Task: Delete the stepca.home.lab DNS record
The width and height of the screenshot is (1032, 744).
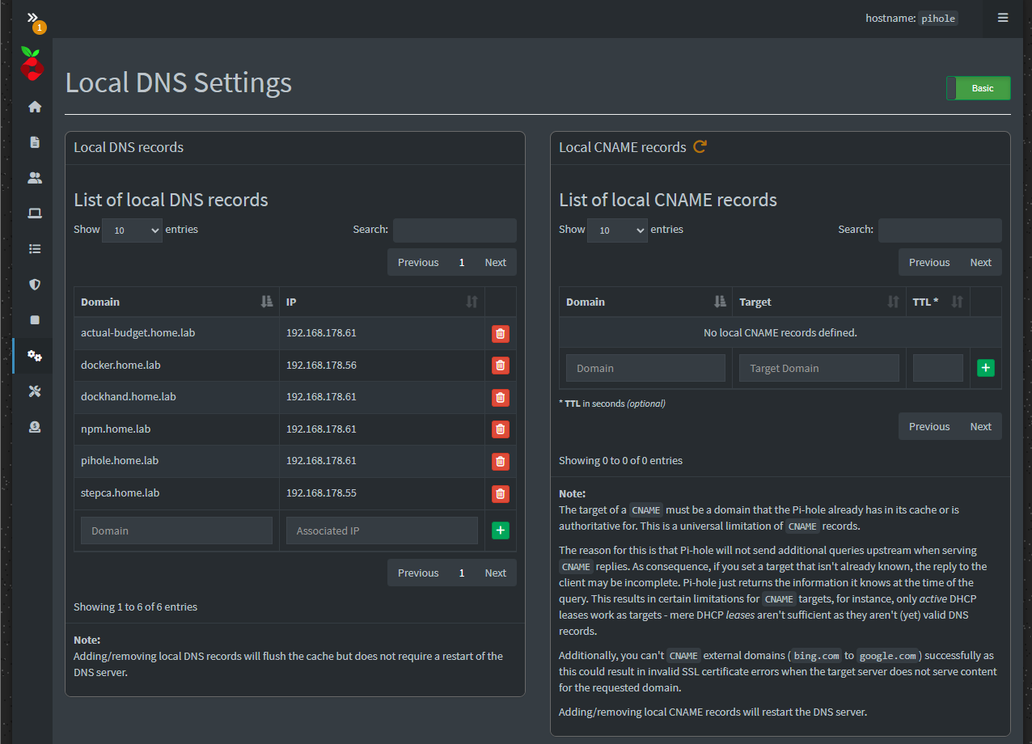Action: pos(501,493)
